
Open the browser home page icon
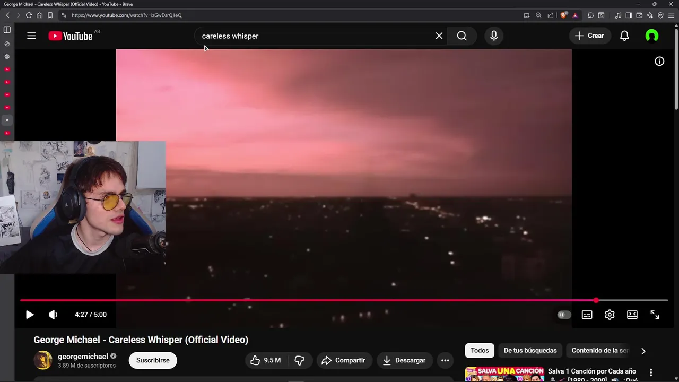pyautogui.click(x=39, y=15)
